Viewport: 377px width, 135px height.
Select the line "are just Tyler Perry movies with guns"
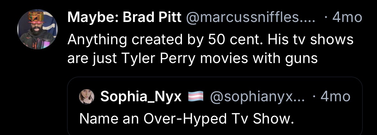(192, 58)
